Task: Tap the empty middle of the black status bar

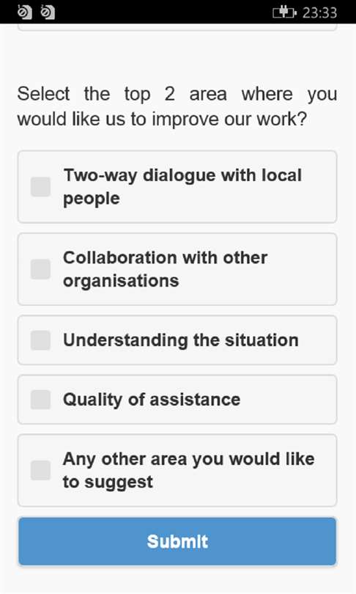Action: pos(163,12)
